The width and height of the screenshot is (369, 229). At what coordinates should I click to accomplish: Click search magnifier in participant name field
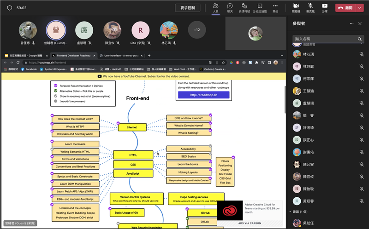pyautogui.click(x=360, y=40)
